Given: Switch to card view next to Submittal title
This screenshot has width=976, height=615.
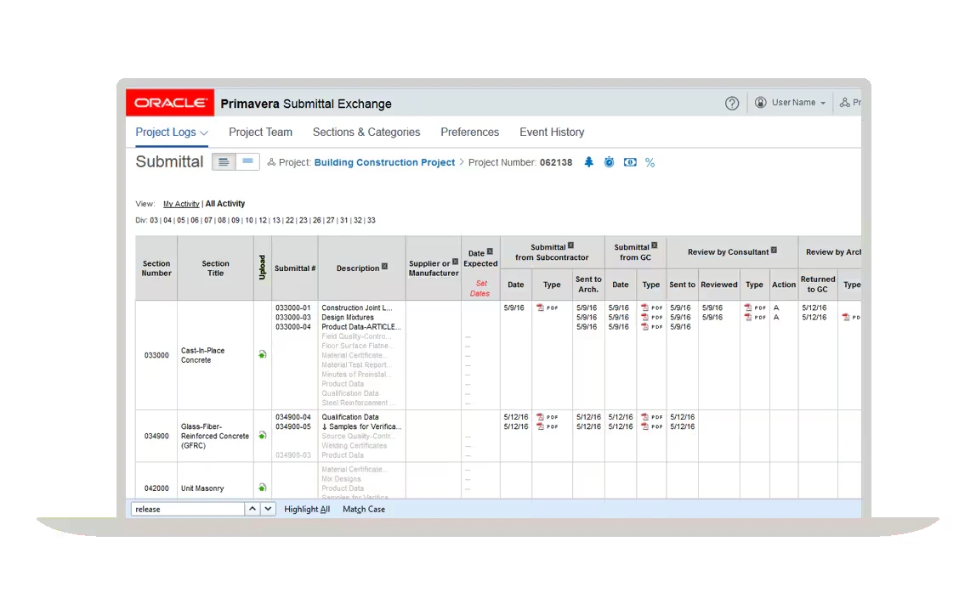Looking at the screenshot, I should 247,161.
